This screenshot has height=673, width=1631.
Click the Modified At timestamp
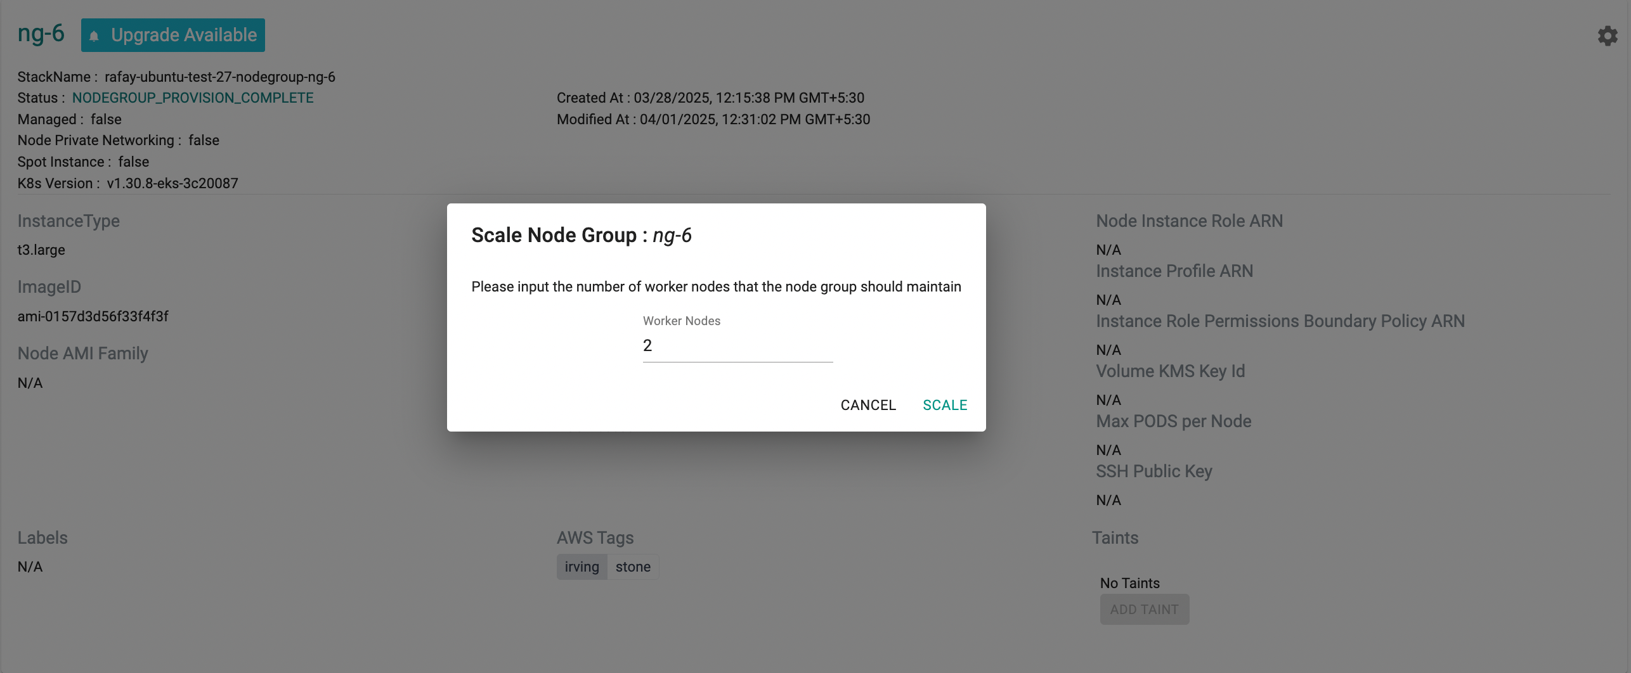tap(713, 120)
